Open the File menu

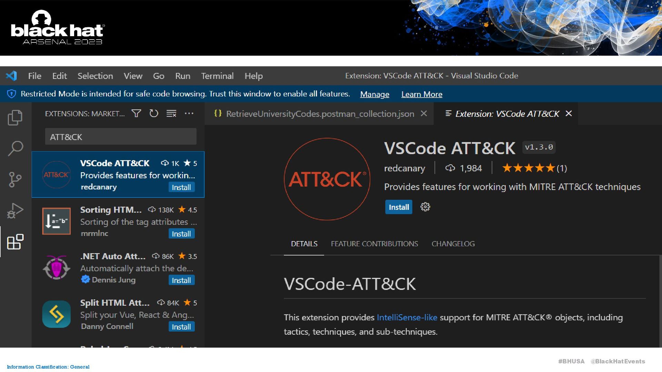coord(34,76)
